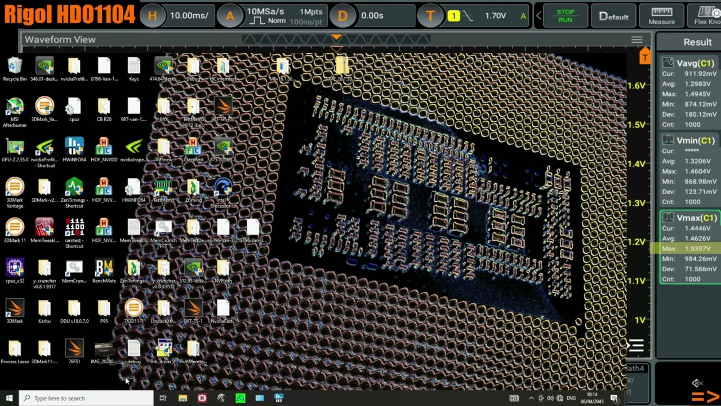Select the Process Lasso folder icon
The width and height of the screenshot is (721, 406).
click(x=15, y=352)
